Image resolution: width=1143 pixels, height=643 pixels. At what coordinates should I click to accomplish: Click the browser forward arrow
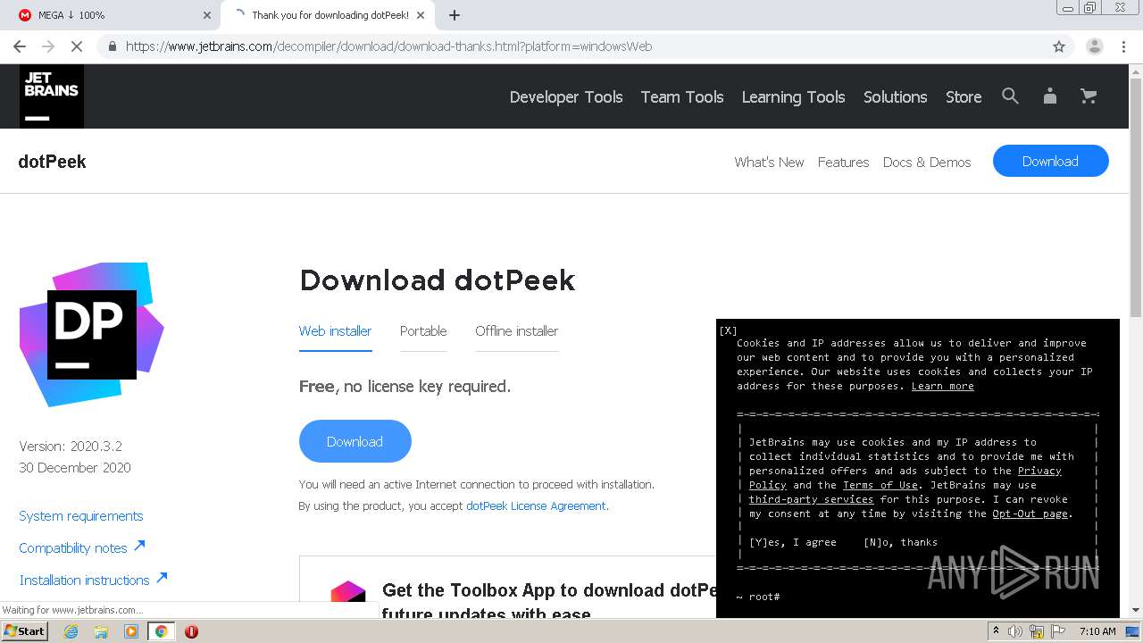tap(48, 46)
